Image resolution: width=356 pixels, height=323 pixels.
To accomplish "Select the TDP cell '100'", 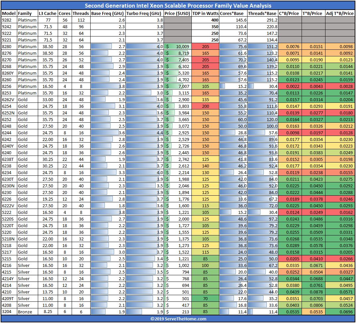I will click(205, 265).
